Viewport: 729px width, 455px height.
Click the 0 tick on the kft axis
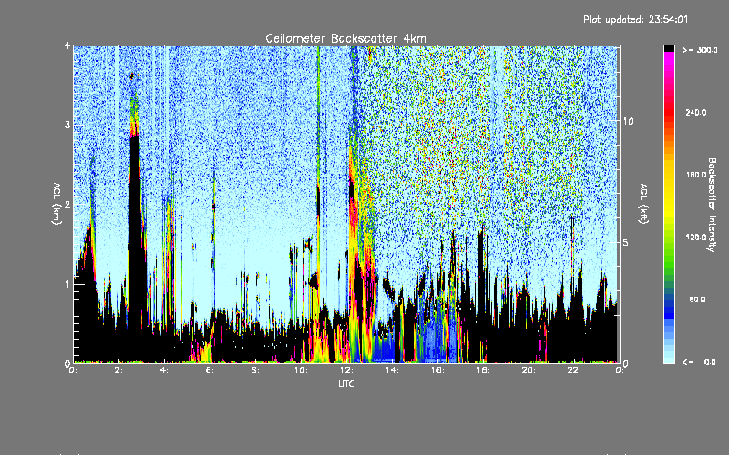(x=625, y=363)
